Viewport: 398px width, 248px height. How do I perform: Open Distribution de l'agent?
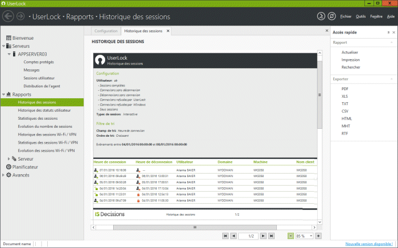42,86
